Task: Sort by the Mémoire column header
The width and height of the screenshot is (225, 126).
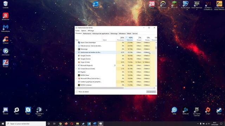Action: pyautogui.click(x=129, y=38)
